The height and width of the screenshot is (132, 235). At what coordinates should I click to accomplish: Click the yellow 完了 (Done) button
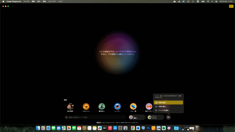(231, 6)
